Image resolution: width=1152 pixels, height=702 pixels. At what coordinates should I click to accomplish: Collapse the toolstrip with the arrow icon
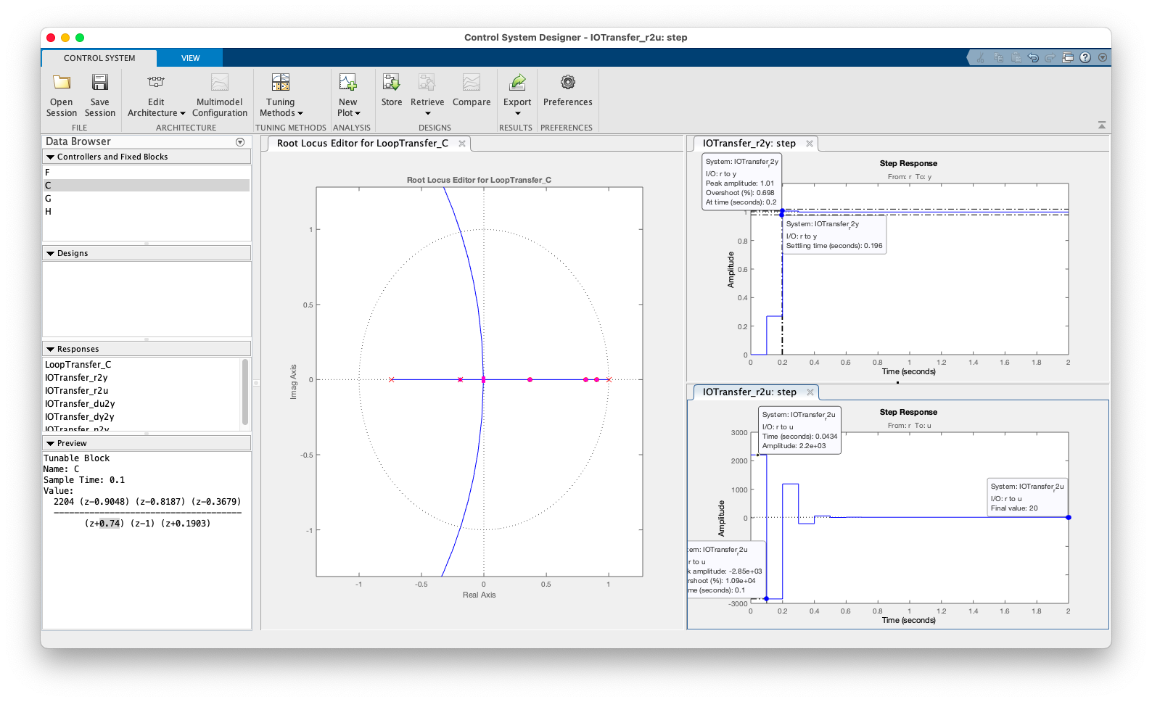1102,125
